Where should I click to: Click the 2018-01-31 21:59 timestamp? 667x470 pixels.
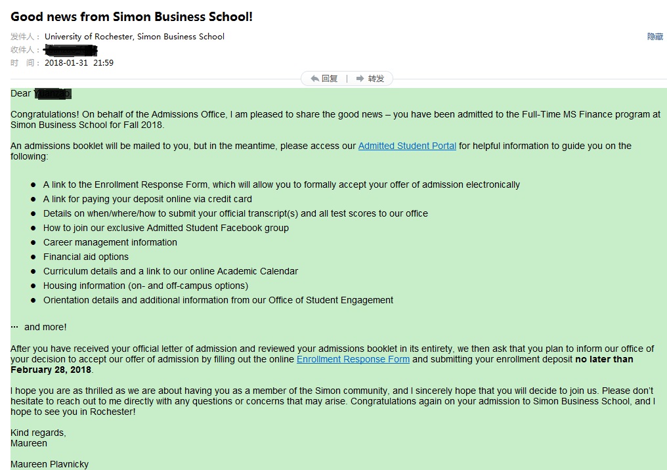pos(79,63)
